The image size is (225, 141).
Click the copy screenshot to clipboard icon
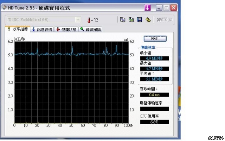point(131,20)
